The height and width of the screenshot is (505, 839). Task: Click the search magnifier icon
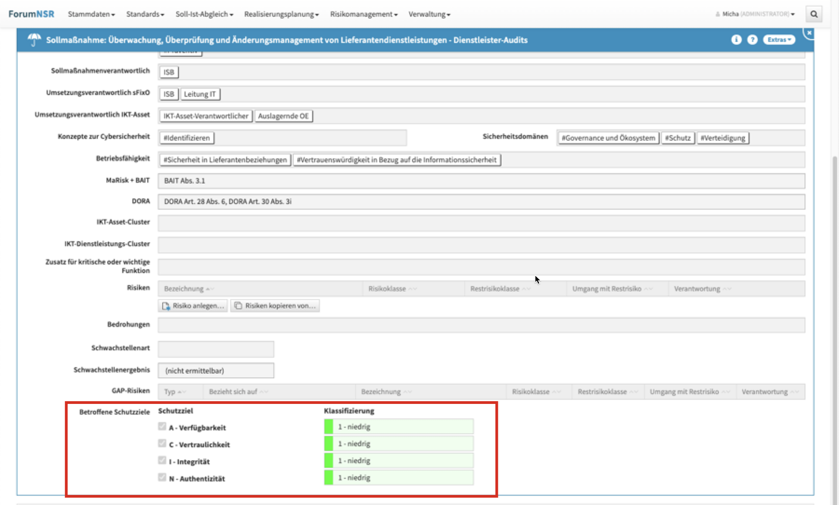pyautogui.click(x=814, y=14)
